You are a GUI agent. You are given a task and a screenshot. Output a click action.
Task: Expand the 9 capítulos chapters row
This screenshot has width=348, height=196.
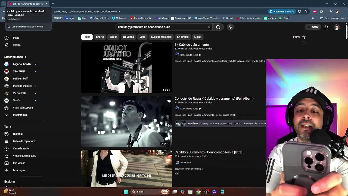[x=221, y=124]
